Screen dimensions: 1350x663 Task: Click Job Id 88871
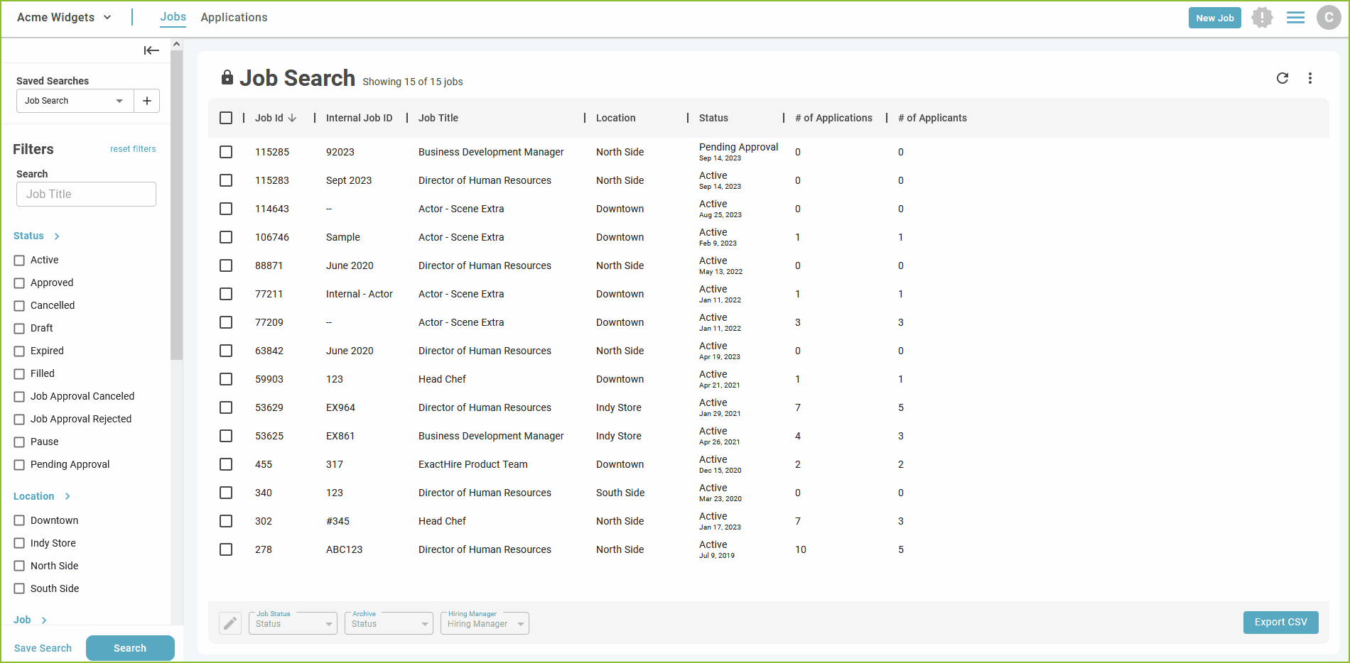coord(269,265)
